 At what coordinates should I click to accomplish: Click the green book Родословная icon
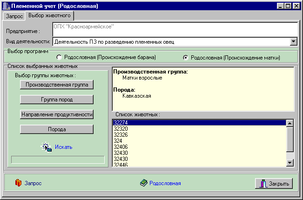(143, 183)
